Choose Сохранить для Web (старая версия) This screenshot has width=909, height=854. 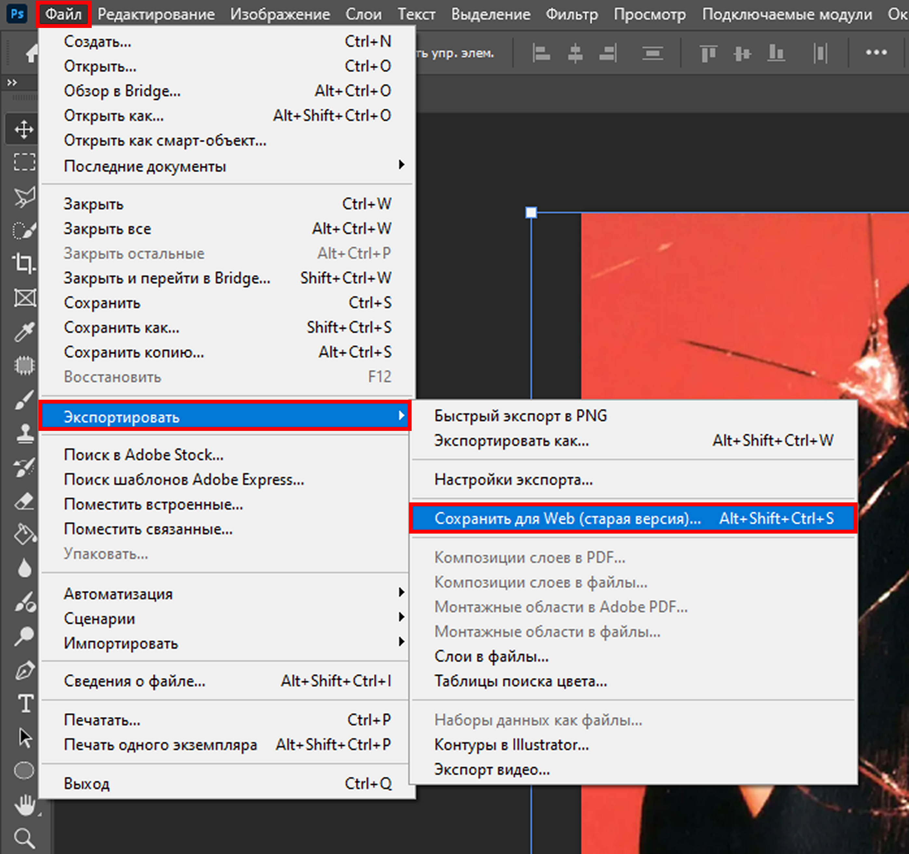[x=633, y=518]
